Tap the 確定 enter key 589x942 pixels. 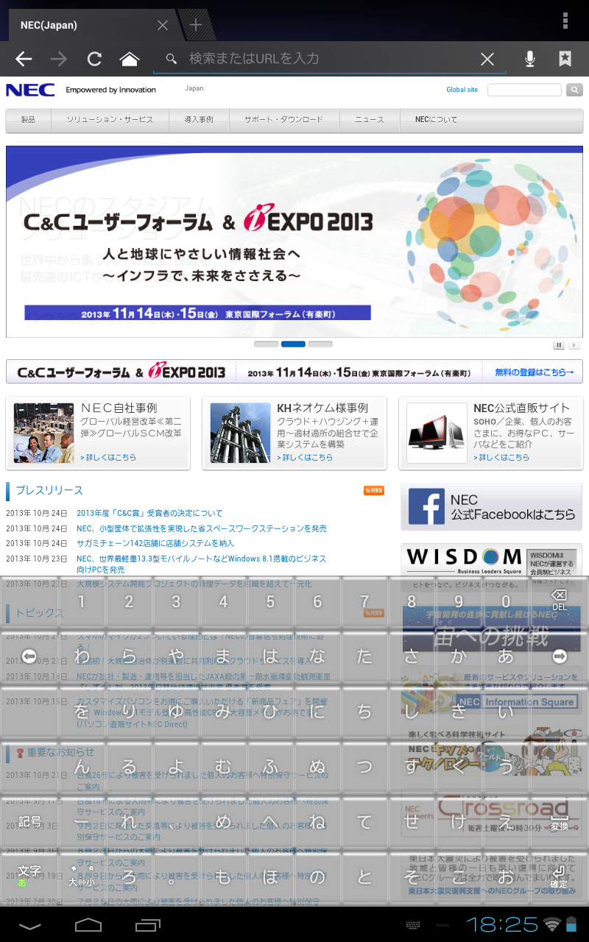point(560,876)
